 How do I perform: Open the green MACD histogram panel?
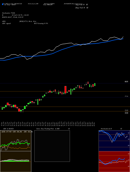[16, 162]
